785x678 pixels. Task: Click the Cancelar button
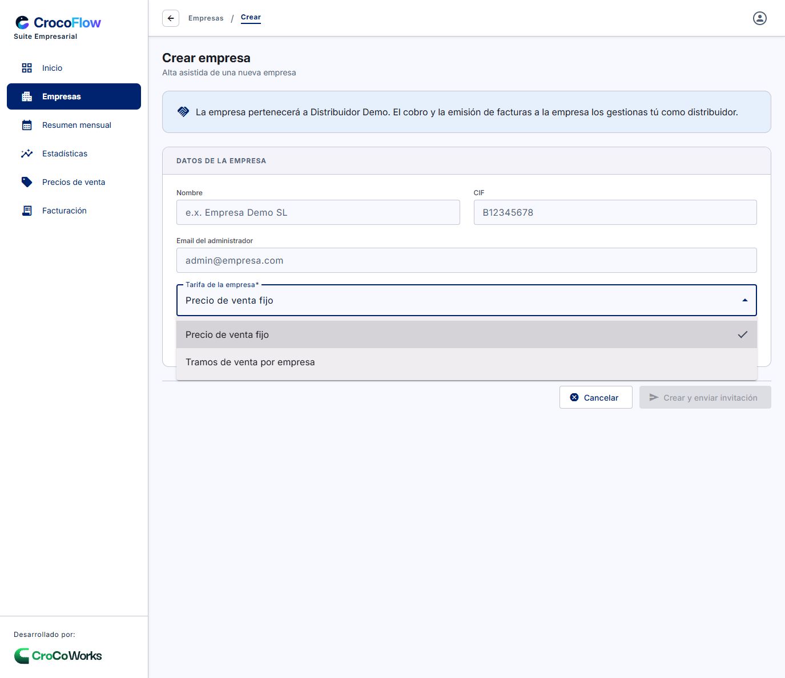(595, 397)
